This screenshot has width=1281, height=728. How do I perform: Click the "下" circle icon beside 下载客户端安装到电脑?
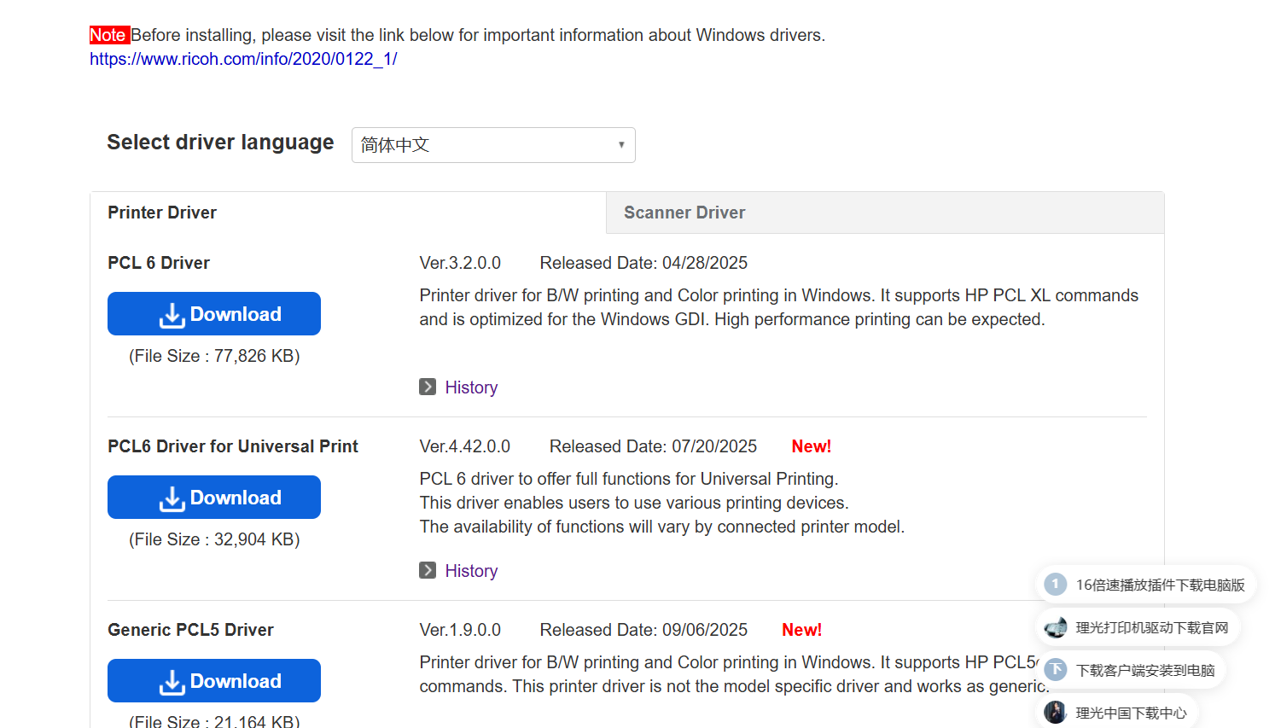click(1056, 670)
